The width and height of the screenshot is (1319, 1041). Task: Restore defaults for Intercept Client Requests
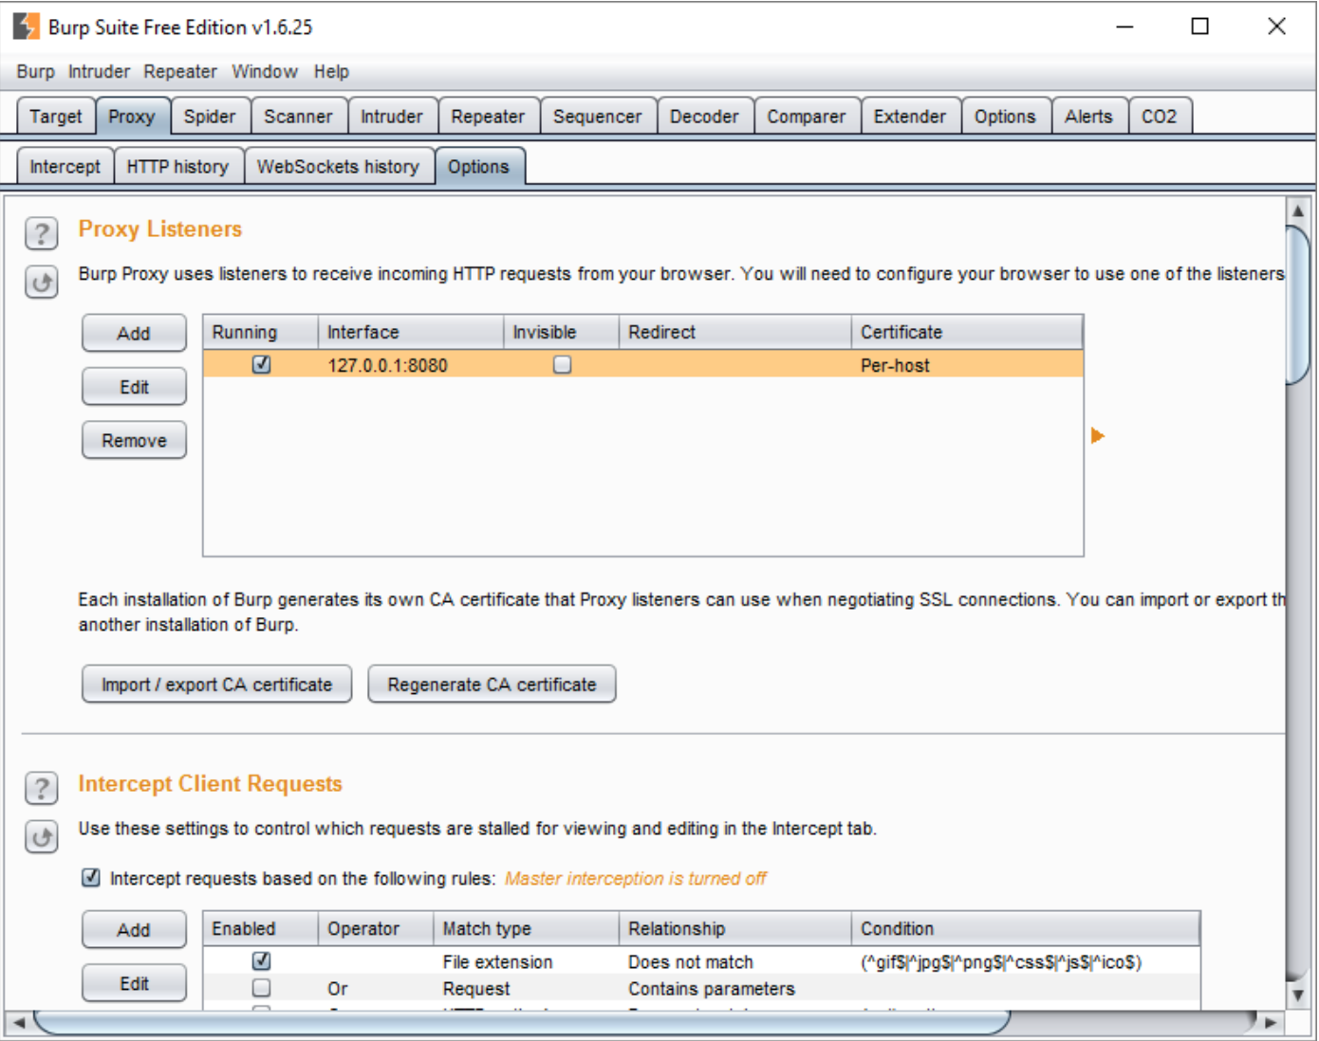point(42,837)
